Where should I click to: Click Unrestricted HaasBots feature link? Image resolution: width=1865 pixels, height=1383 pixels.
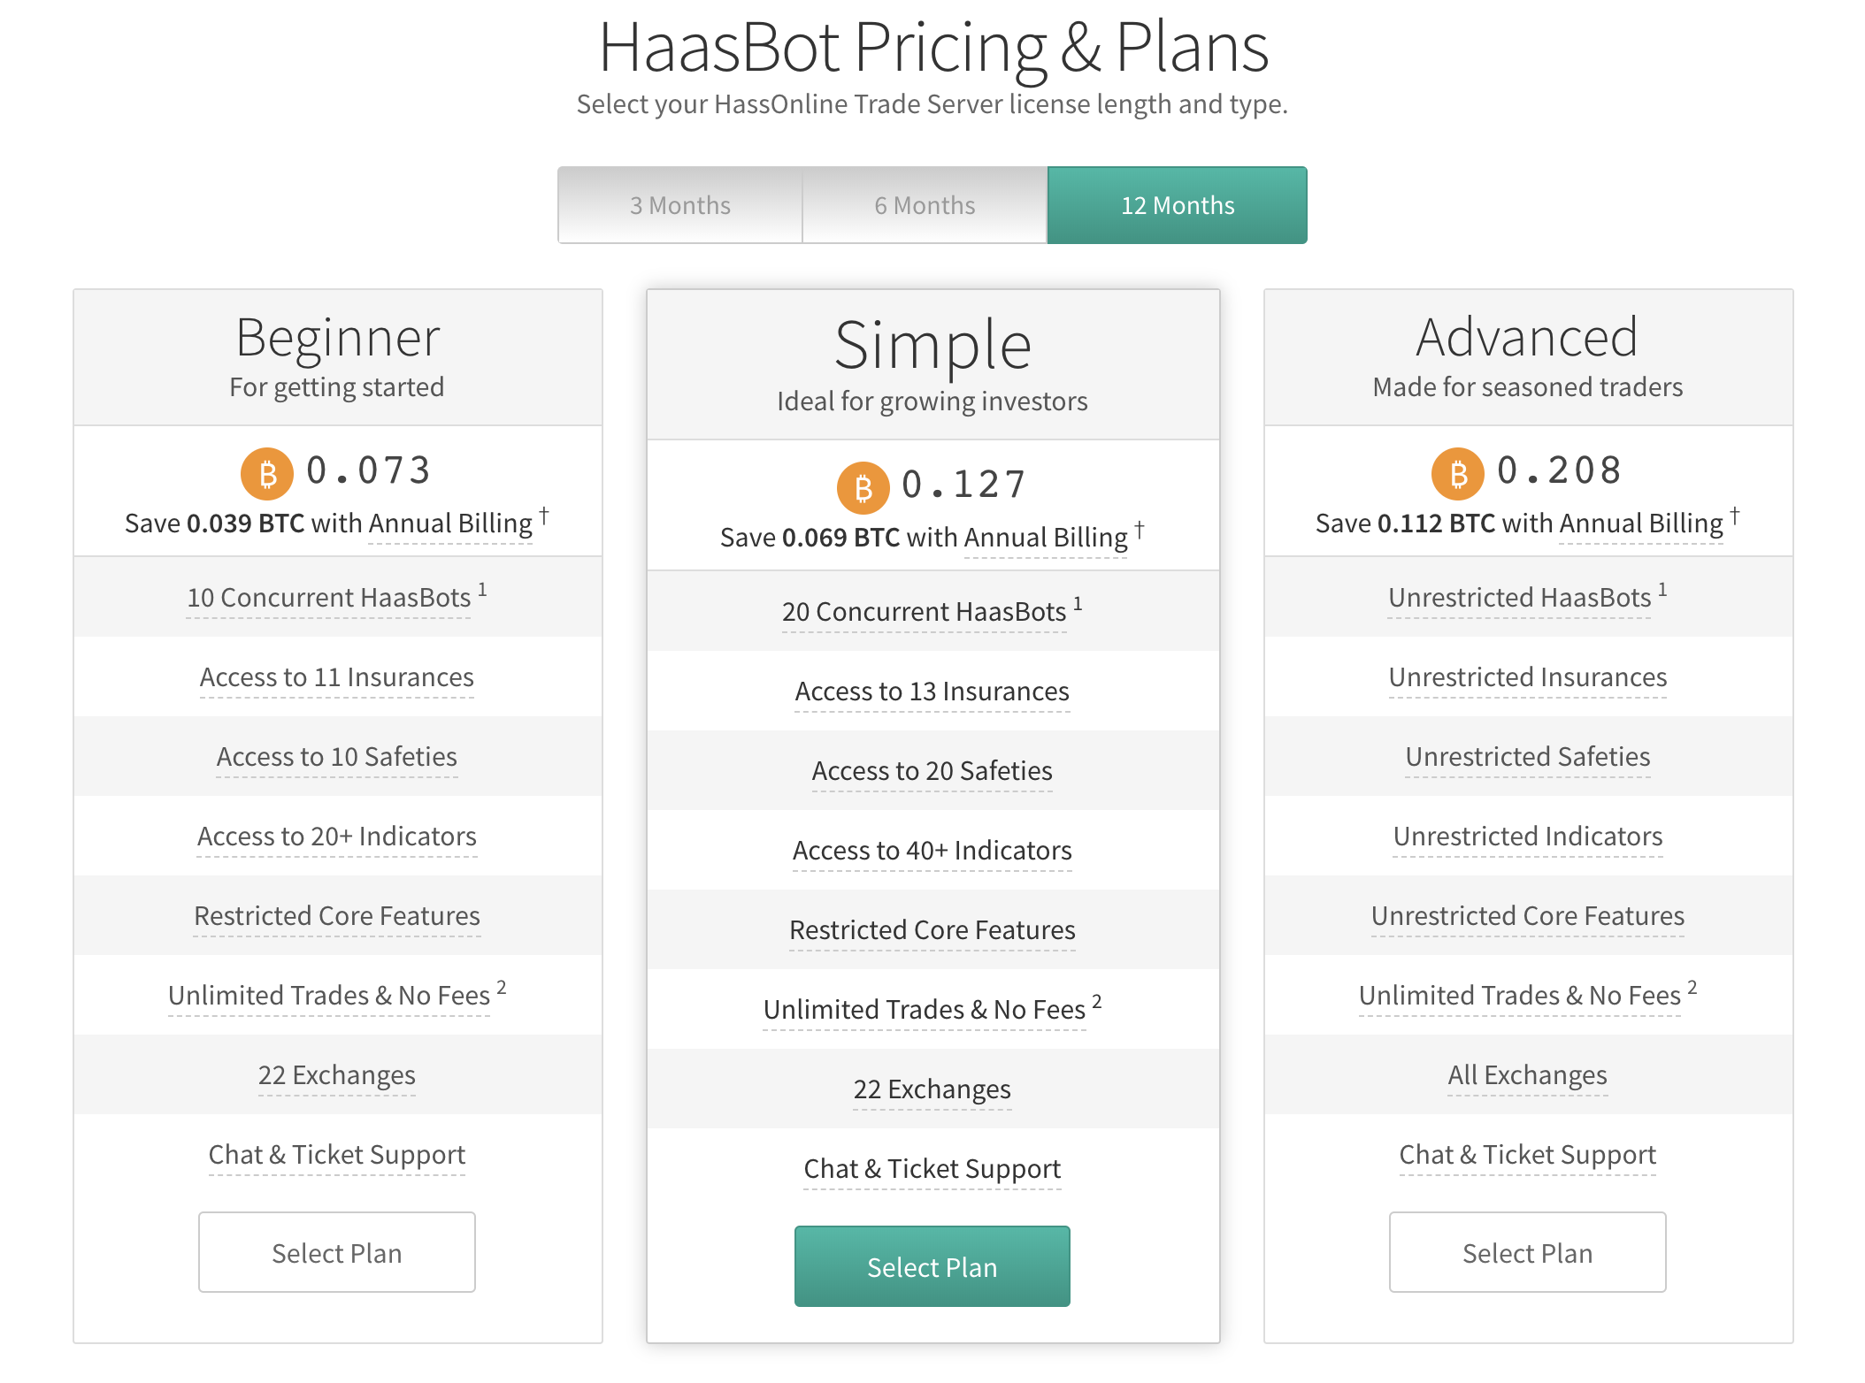1520,598
